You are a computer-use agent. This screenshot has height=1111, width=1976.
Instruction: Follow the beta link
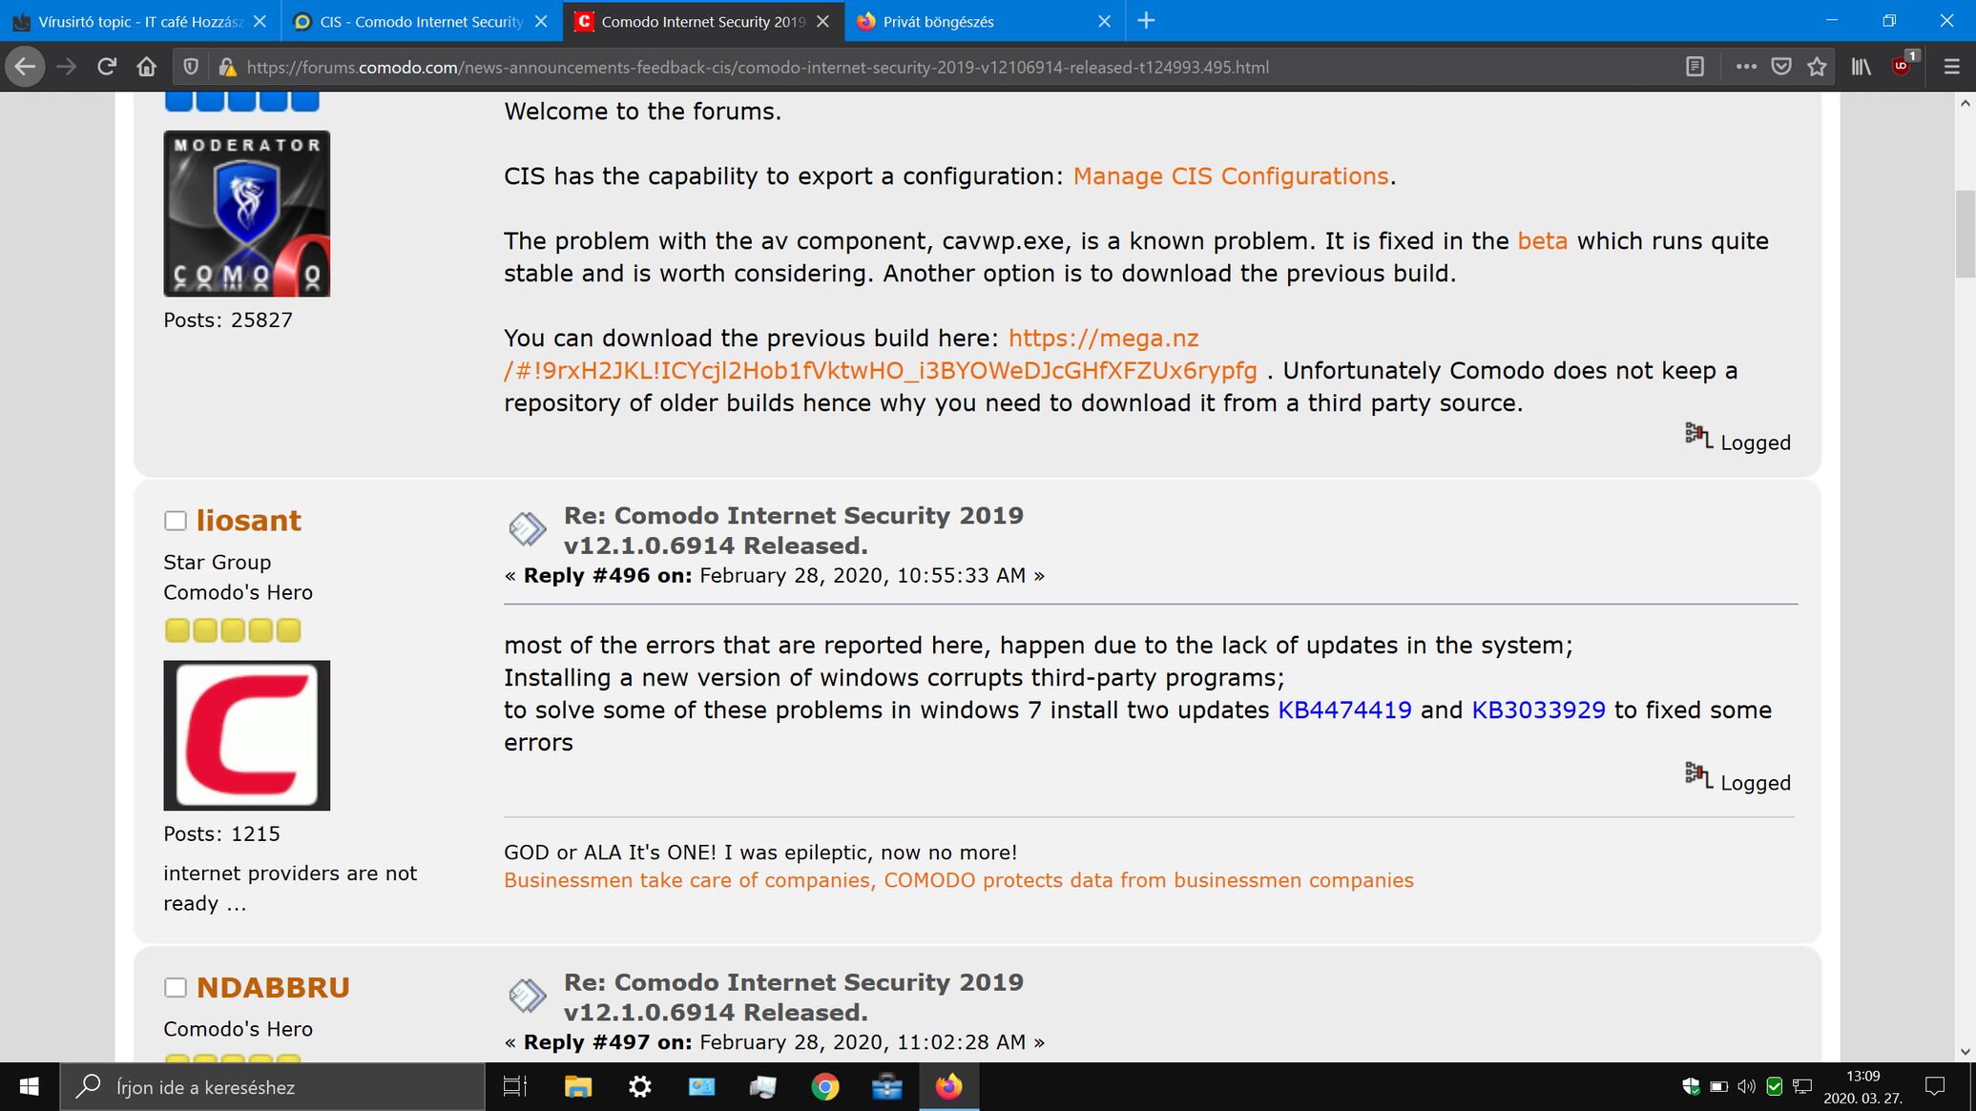pyautogui.click(x=1542, y=241)
